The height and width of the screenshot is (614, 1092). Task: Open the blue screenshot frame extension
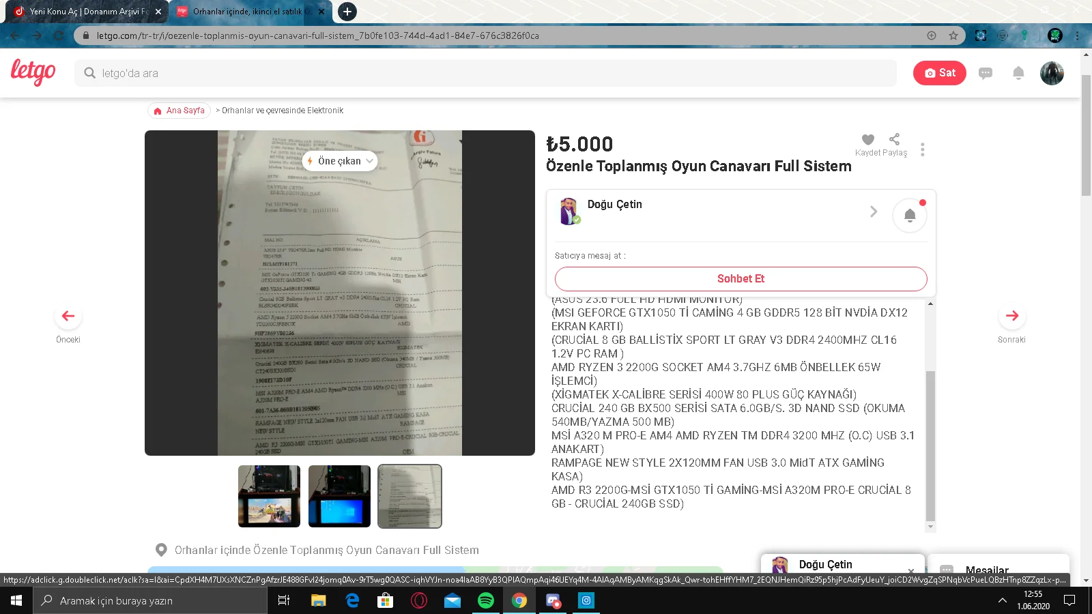[x=981, y=35]
